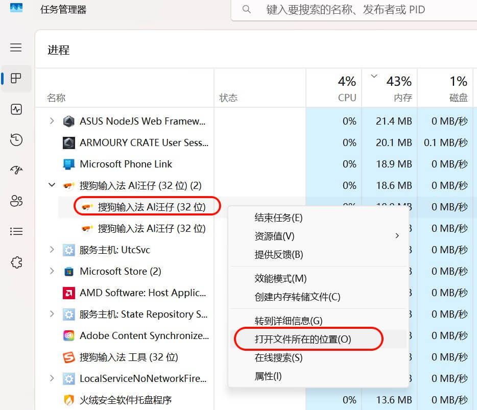The width and height of the screenshot is (477, 410).
Task: Click the 服务主机: UtcSvc gear icon
Action: [69, 250]
